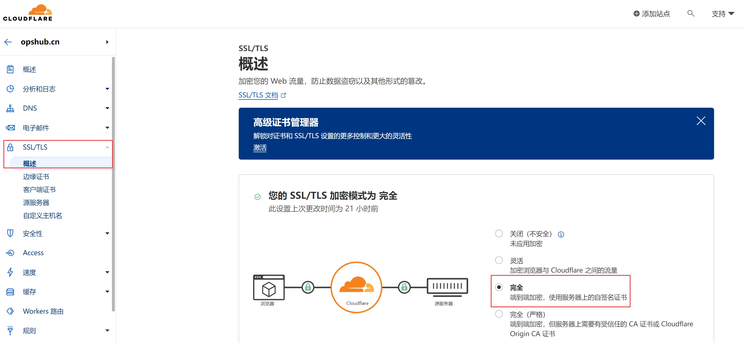The height and width of the screenshot is (343, 743).
Task: Click the Workers routes diamond icon
Action: coord(10,311)
